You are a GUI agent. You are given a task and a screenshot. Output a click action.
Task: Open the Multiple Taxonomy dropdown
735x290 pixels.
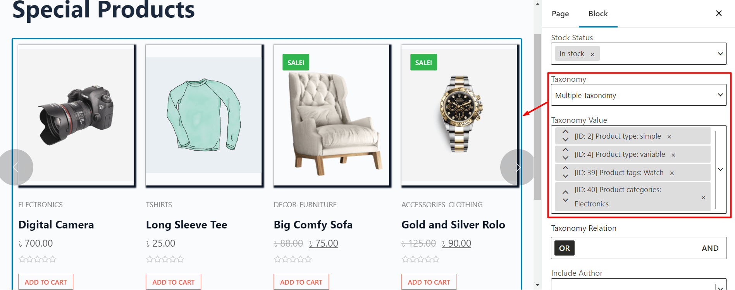pos(720,95)
